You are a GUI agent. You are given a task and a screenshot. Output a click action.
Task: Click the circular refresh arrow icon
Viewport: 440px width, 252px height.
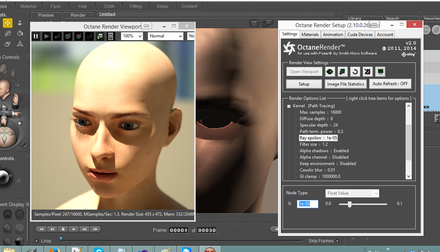coord(355,72)
